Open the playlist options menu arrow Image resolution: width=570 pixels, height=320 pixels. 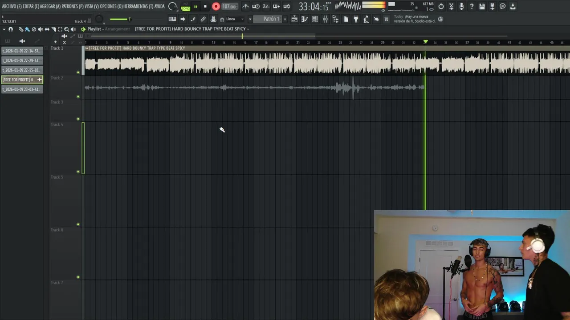pyautogui.click(x=4, y=29)
